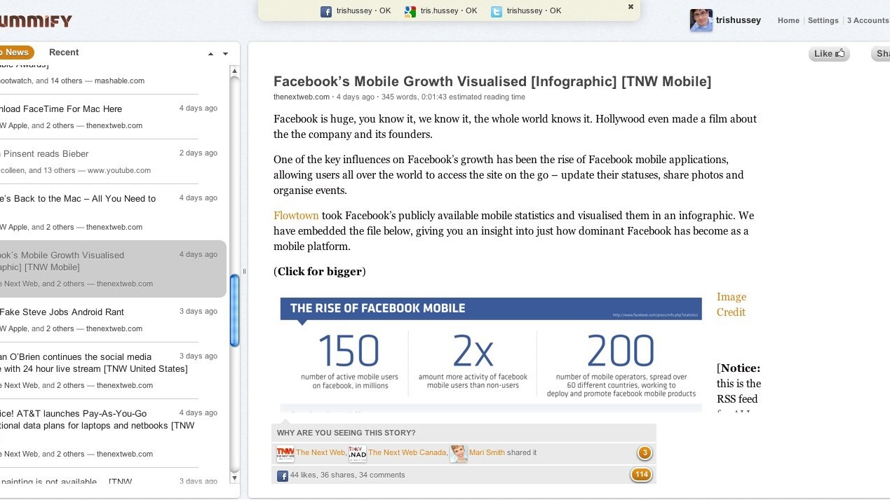This screenshot has width=890, height=500.
Task: Close the account status notification bar
Action: tap(631, 7)
